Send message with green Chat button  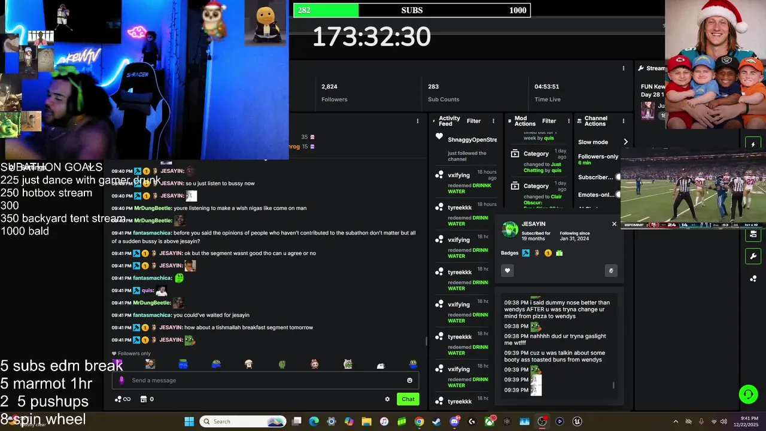click(408, 399)
